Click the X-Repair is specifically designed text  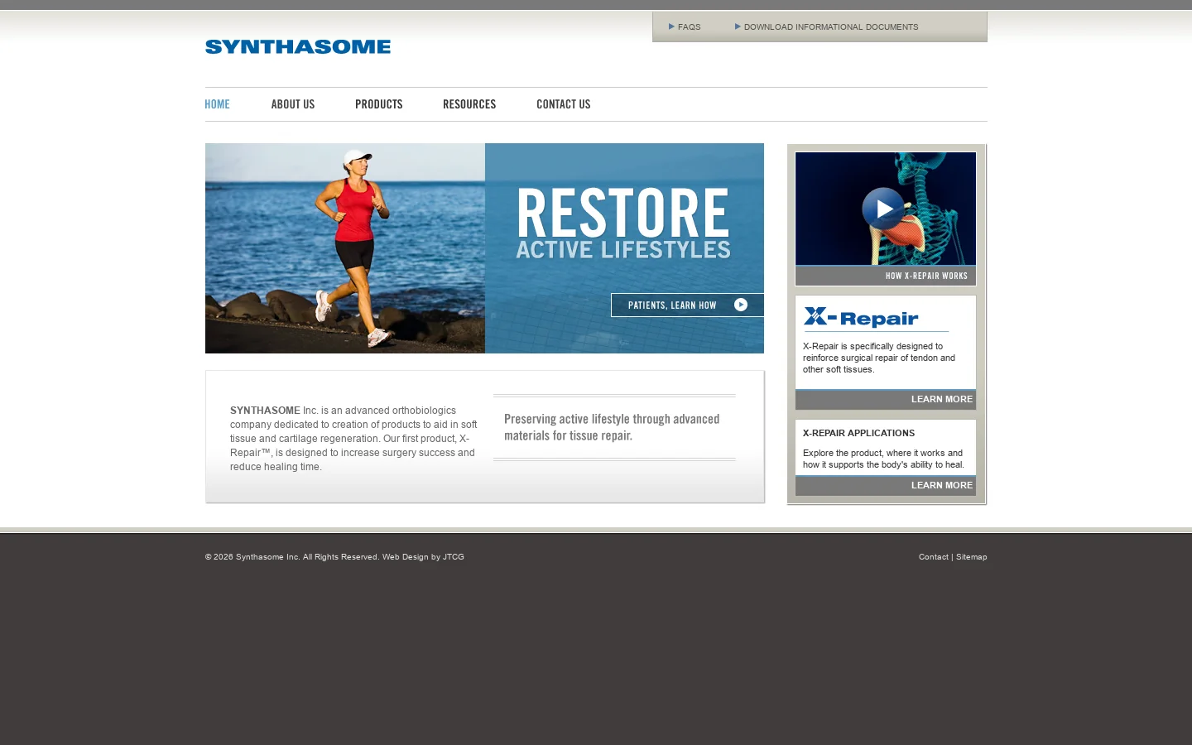tap(879, 358)
